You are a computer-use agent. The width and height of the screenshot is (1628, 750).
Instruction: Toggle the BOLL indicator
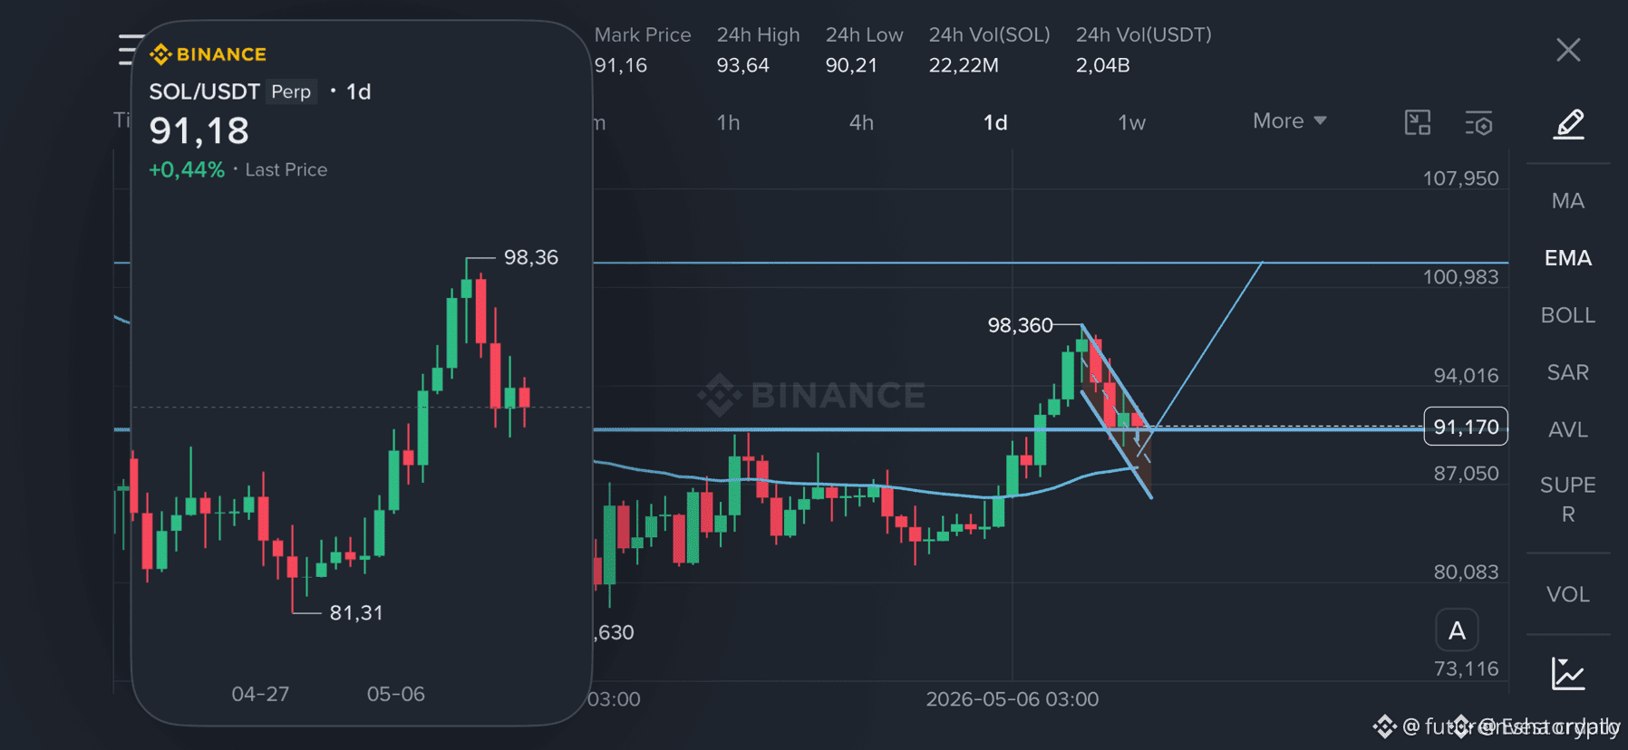[1568, 315]
